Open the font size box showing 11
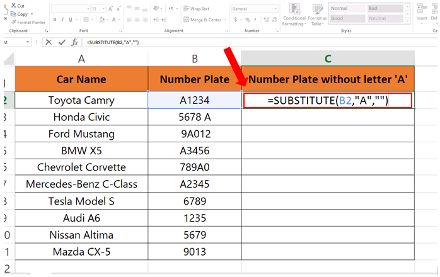 pos(98,9)
